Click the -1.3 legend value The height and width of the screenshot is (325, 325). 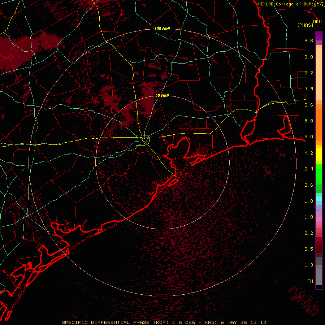[x=307, y=265]
